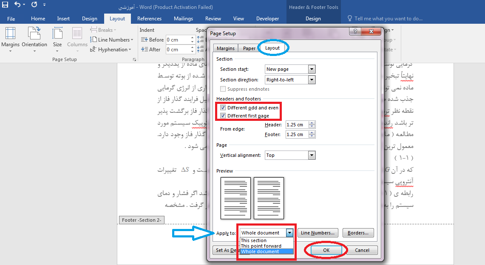This screenshot has height=265, width=485.
Task: Open the Orientation options icon
Action: [34, 33]
